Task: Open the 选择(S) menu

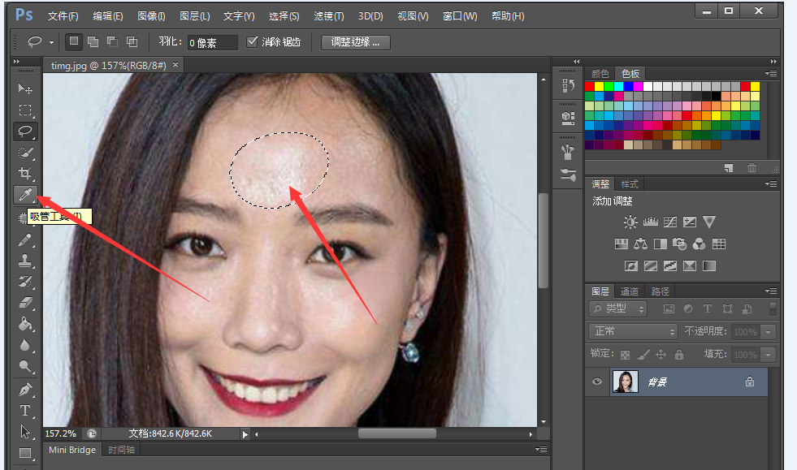Action: (x=284, y=16)
